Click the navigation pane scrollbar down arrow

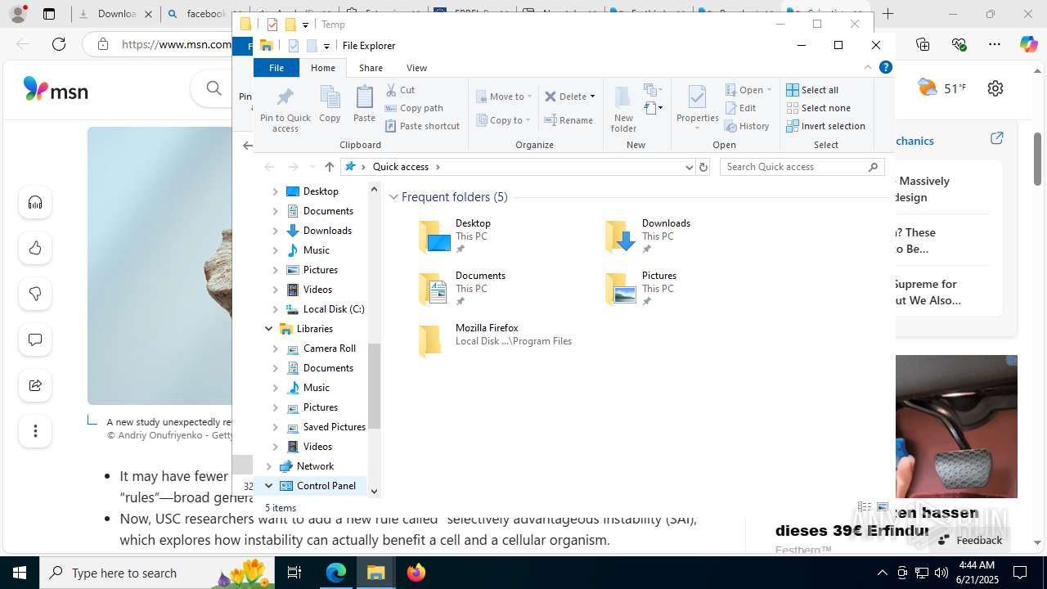(375, 491)
